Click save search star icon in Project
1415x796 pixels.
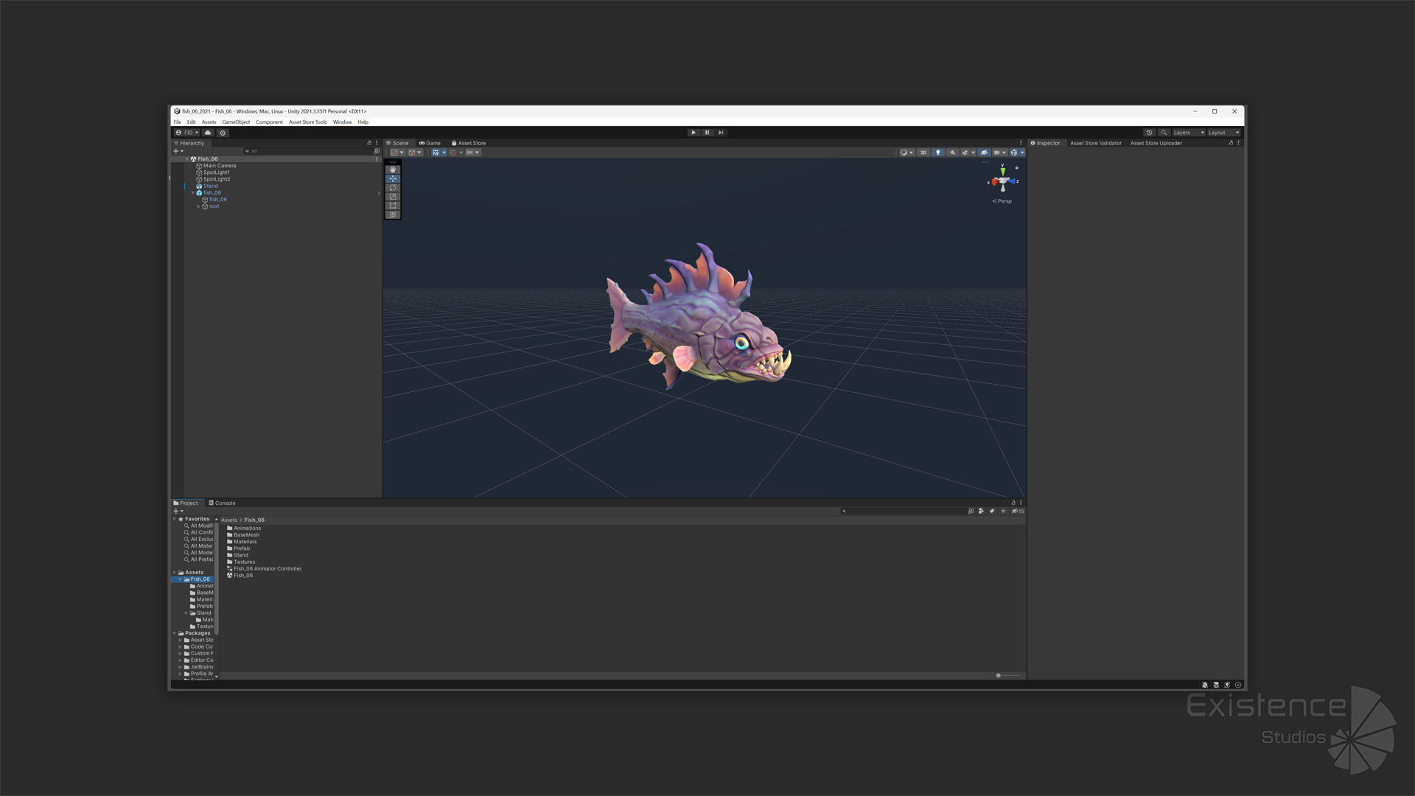point(1003,511)
